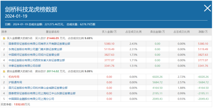Click the -4164.50 net amount cell
Viewport: 213px width, 108px height.
203,88
